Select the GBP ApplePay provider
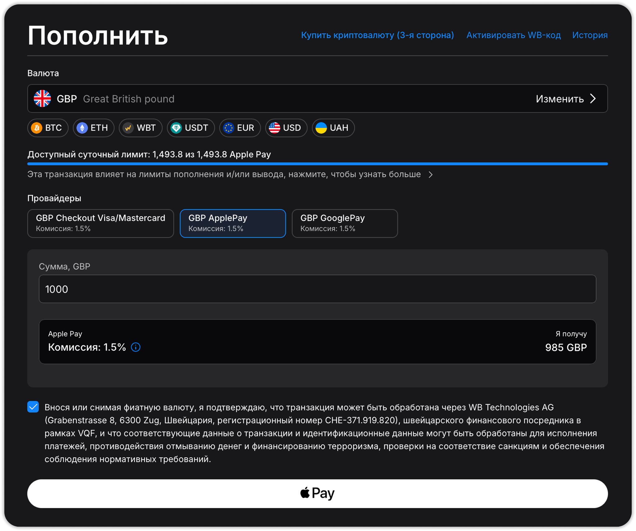This screenshot has height=531, width=636. (233, 223)
